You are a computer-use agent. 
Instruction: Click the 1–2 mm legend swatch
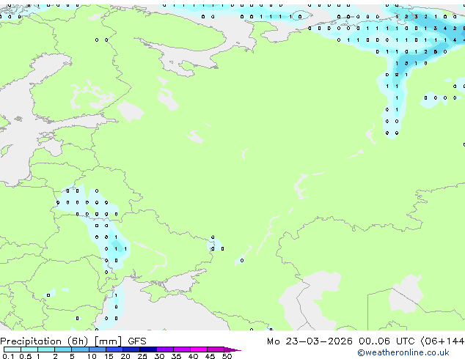coord(46,349)
